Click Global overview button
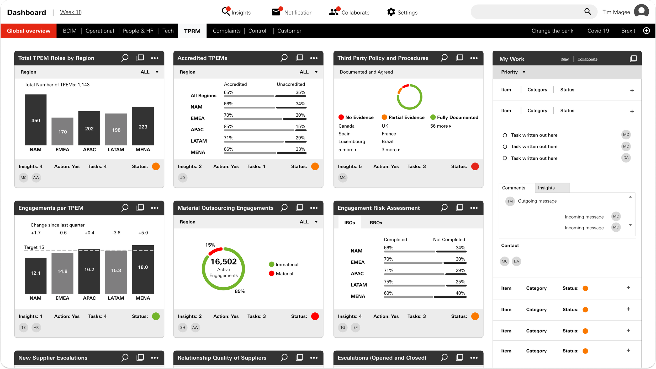The height and width of the screenshot is (369, 656). (x=29, y=31)
